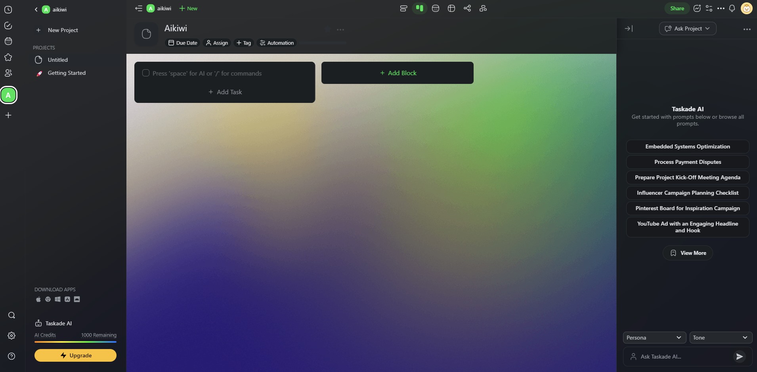Open the Untitled project
The width and height of the screenshot is (757, 372).
click(x=58, y=60)
